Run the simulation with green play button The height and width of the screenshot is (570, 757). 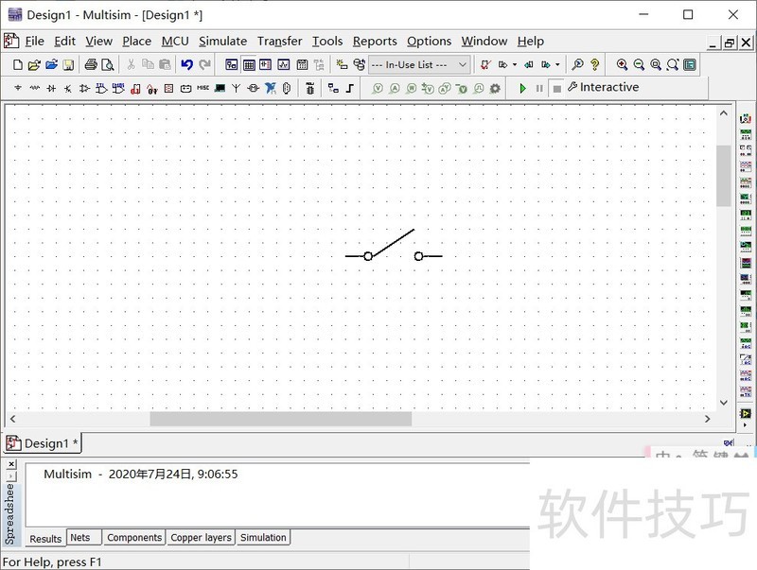click(522, 88)
